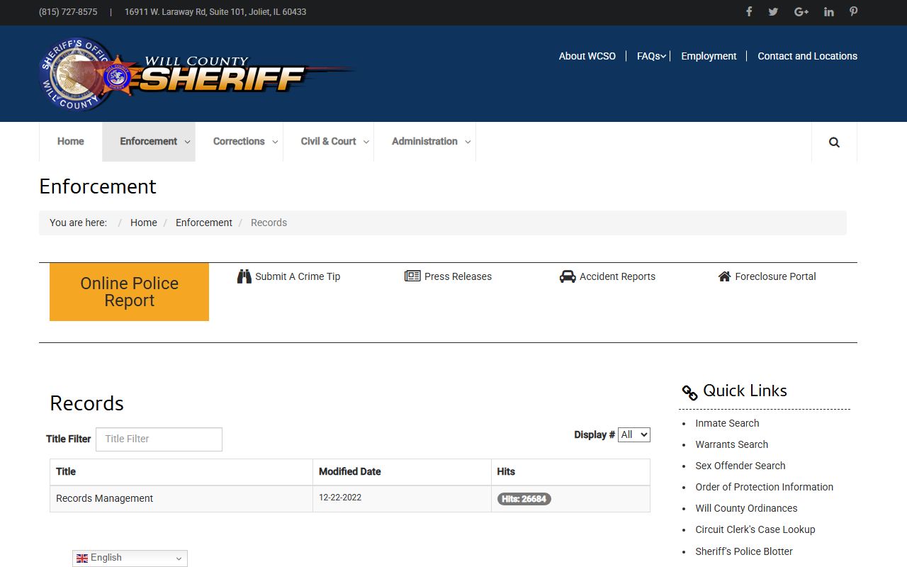Image resolution: width=907 pixels, height=567 pixels.
Task: Click the newspaper icon for press releases
Action: (412, 276)
